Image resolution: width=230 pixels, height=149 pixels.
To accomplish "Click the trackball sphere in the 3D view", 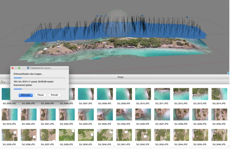I will coord(117,23).
